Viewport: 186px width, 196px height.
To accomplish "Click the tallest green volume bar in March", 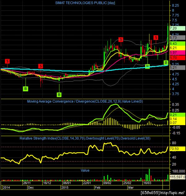I will (x=149, y=175).
